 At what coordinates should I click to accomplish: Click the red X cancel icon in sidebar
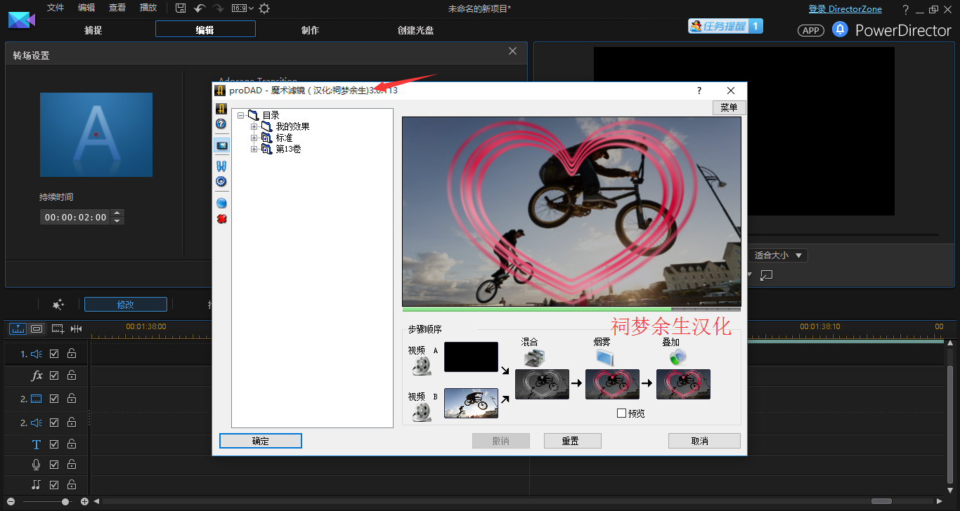221,219
